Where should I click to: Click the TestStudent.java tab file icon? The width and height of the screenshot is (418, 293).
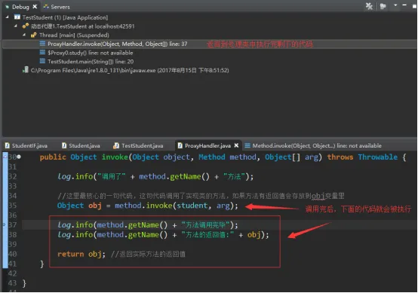coord(116,145)
